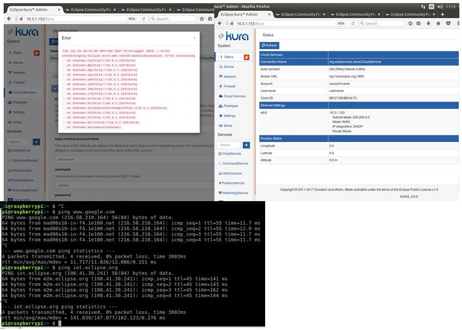Click KURA_3.0.0 version text in footer
This screenshot has height=330, width=462.
pos(409,196)
